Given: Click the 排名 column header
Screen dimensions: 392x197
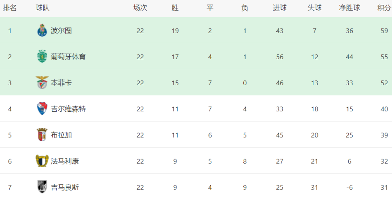Looking at the screenshot, I should pyautogui.click(x=10, y=8).
